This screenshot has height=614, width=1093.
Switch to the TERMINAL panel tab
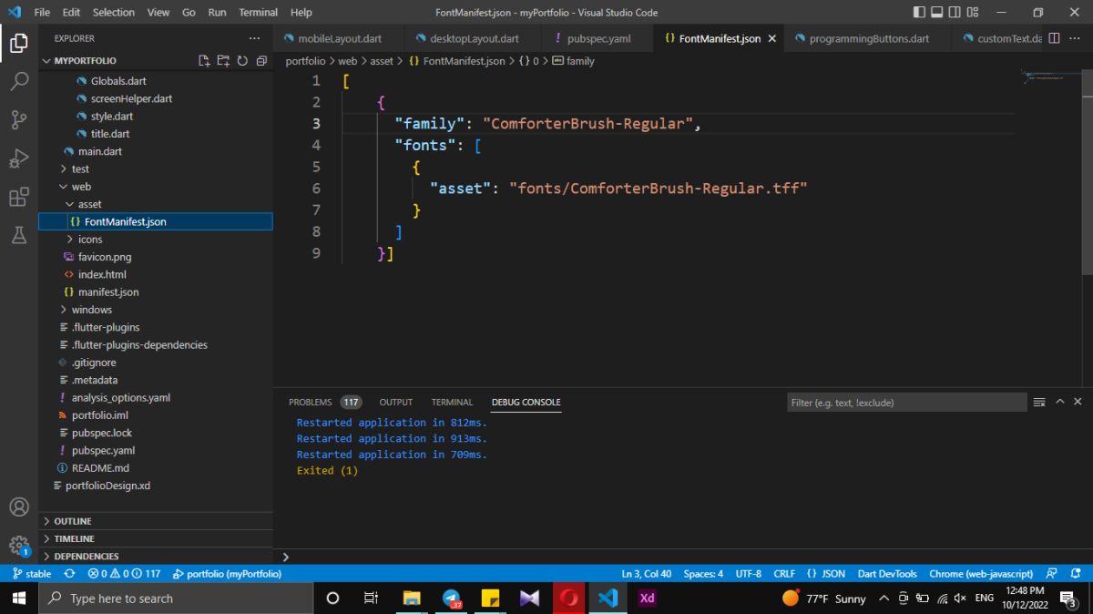[x=452, y=402]
